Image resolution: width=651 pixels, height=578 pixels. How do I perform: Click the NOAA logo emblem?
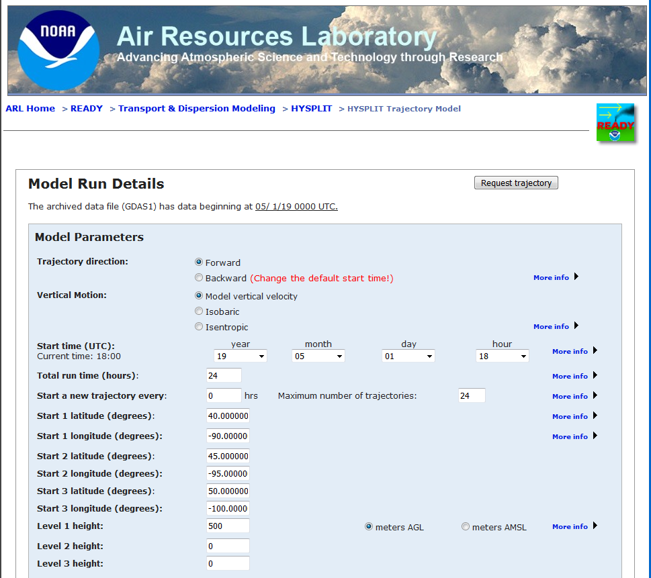pyautogui.click(x=58, y=50)
